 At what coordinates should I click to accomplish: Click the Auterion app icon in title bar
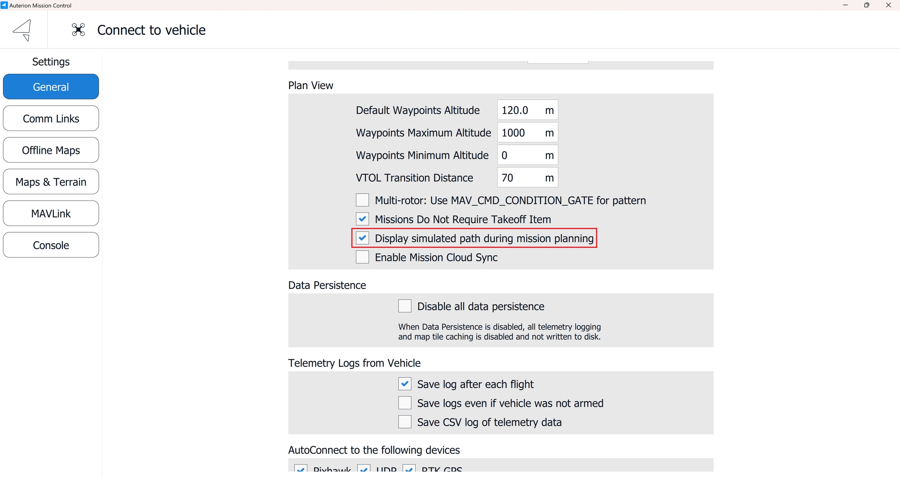point(4,5)
